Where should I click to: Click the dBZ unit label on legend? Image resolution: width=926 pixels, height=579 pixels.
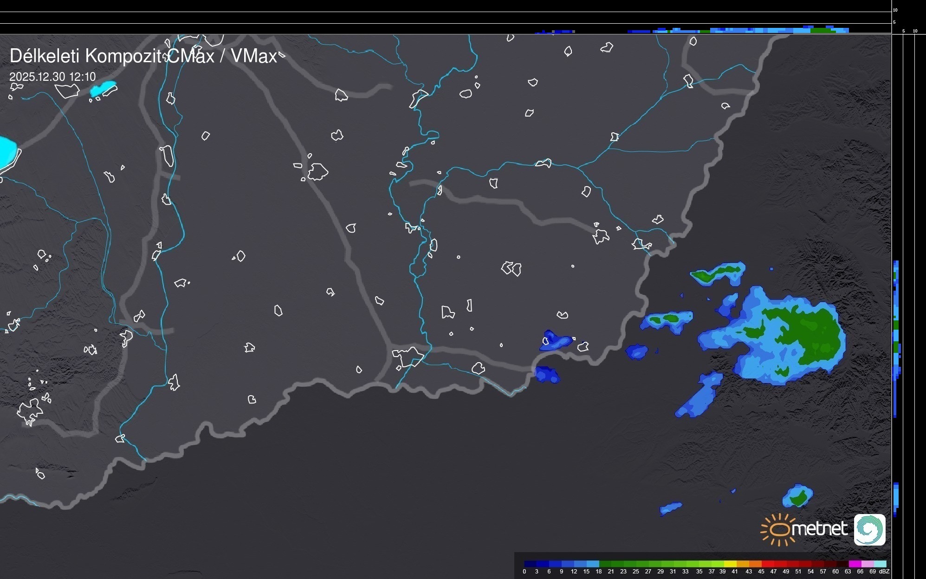[x=884, y=572]
